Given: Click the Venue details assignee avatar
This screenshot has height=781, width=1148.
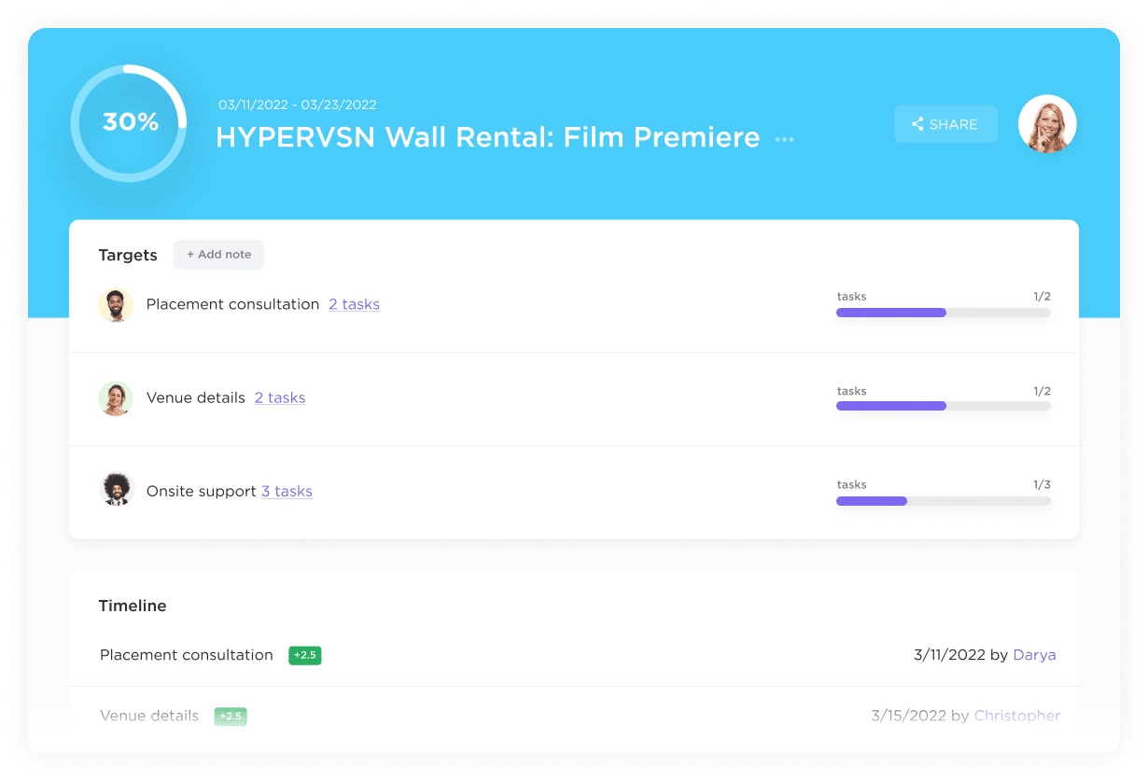Looking at the screenshot, I should point(116,397).
